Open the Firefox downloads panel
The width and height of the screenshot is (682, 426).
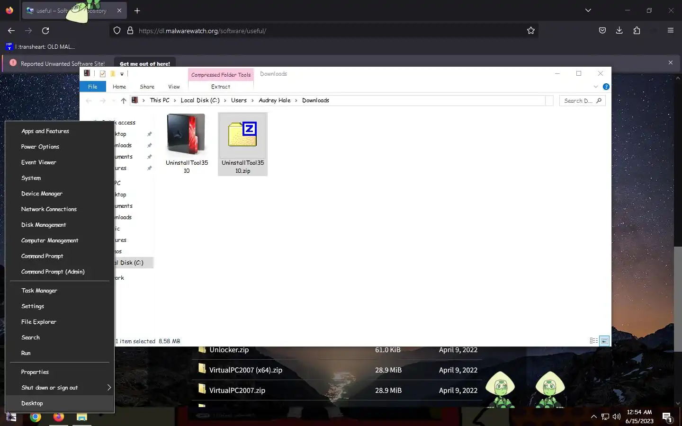(619, 31)
